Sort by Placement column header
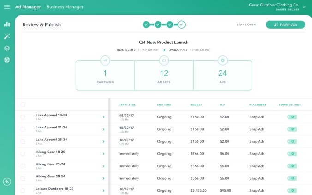Screen dimensions: 312x195 (258, 105)
